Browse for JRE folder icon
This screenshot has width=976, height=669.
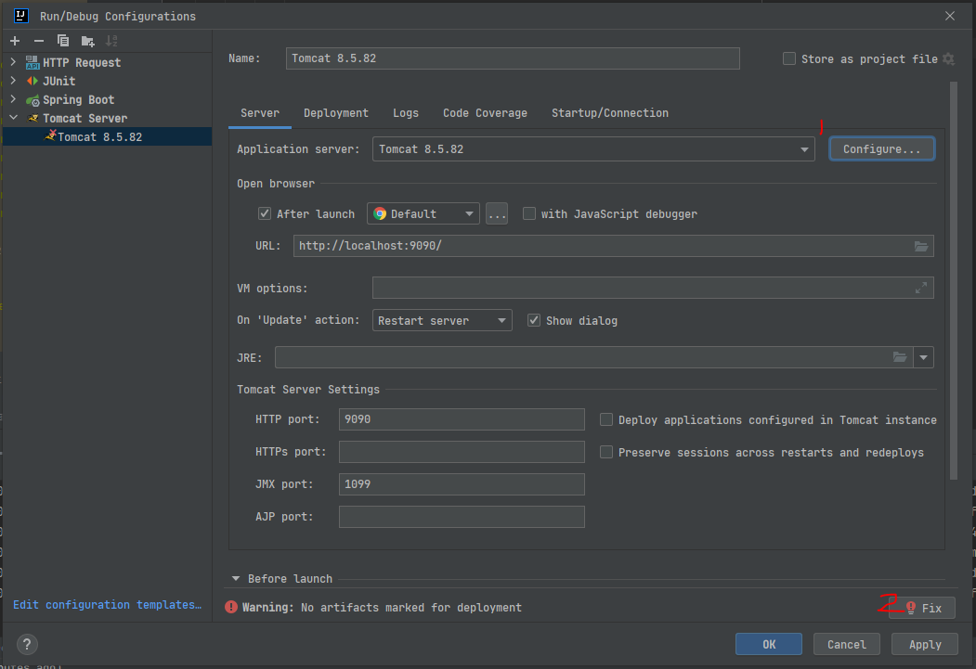point(900,357)
